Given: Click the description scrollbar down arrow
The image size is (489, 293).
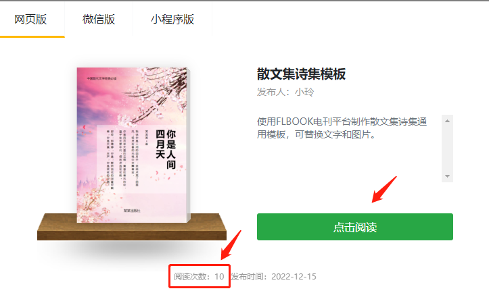Looking at the screenshot, I should (447, 176).
